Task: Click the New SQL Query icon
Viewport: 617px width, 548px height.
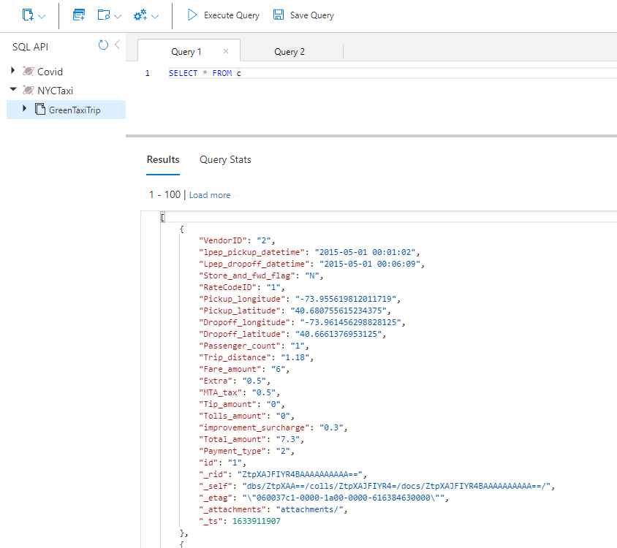Action: coord(79,15)
